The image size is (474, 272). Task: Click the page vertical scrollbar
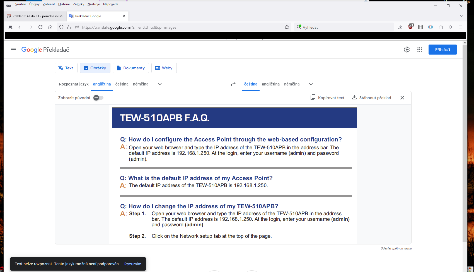[465, 143]
